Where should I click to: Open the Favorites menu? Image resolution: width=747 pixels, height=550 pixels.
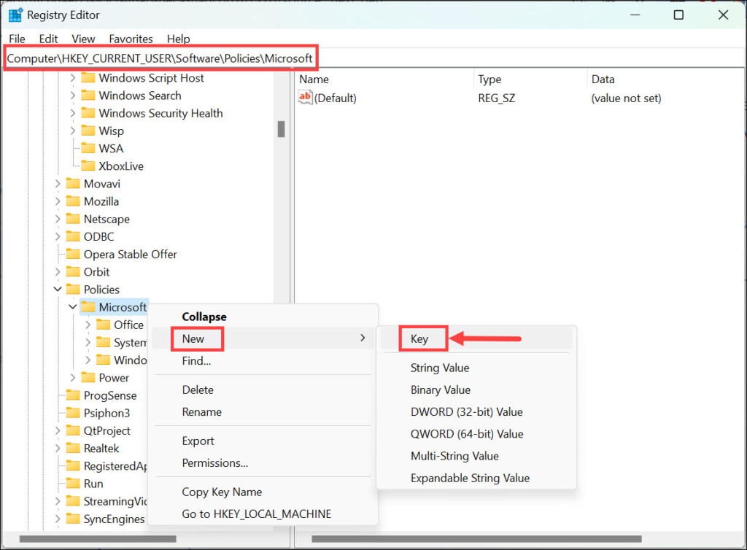(x=131, y=39)
